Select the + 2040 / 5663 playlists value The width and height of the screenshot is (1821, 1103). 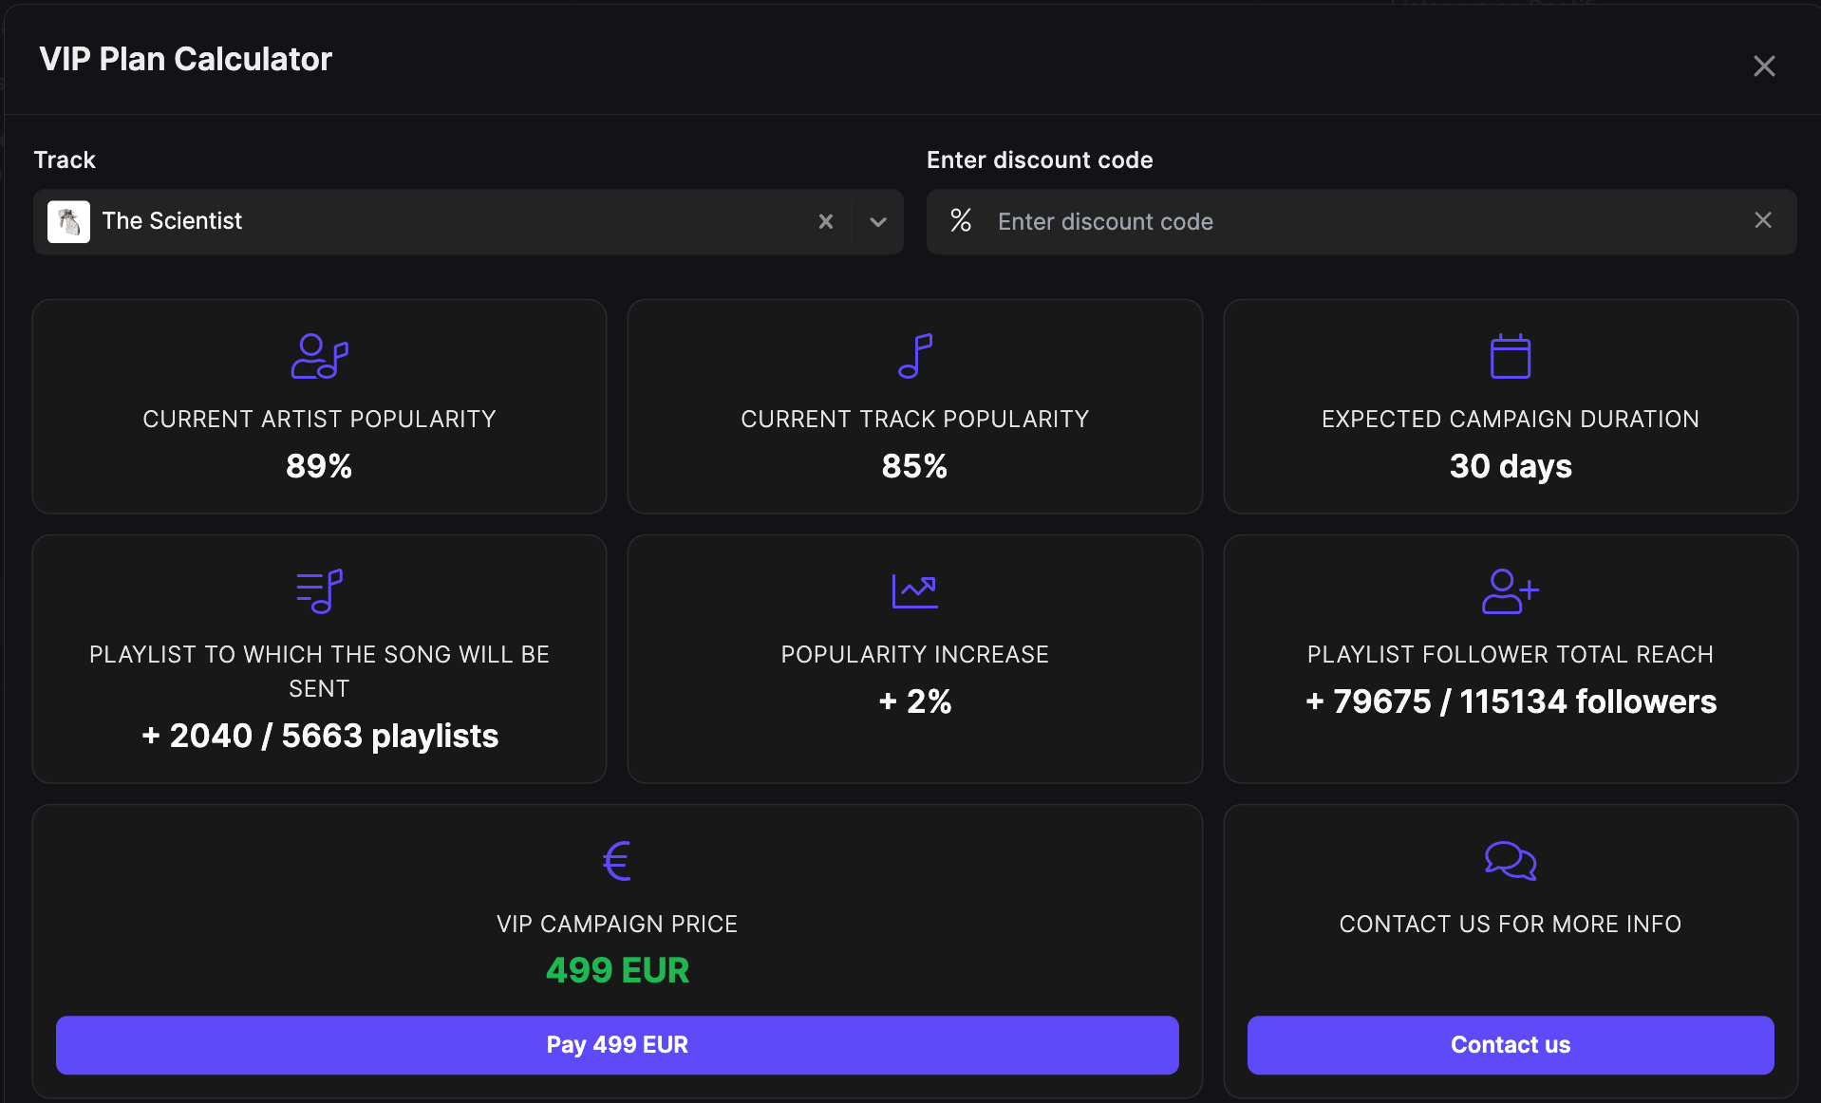pos(320,736)
